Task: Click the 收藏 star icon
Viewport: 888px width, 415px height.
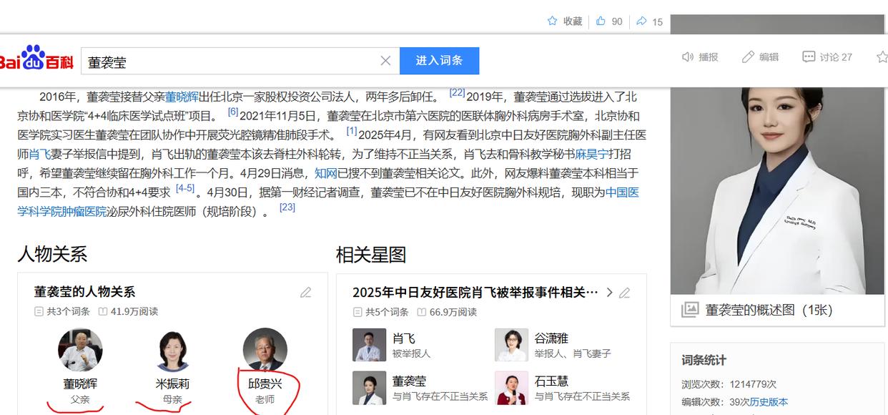Action: (552, 21)
